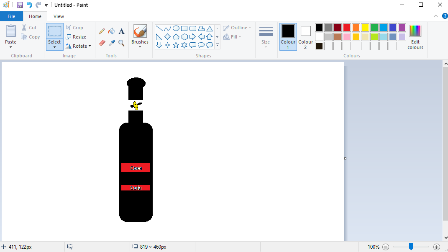The image size is (448, 252).
Task: Click the Paste clipboard button
Action: (11, 34)
